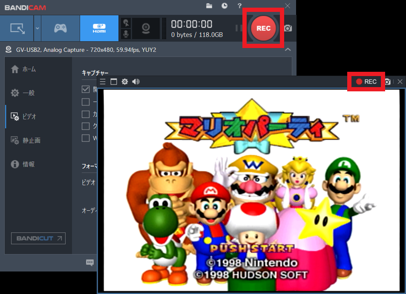This screenshot has width=406, height=294.
Task: Open the ホーム tab in sidebar
Action: [x=38, y=69]
